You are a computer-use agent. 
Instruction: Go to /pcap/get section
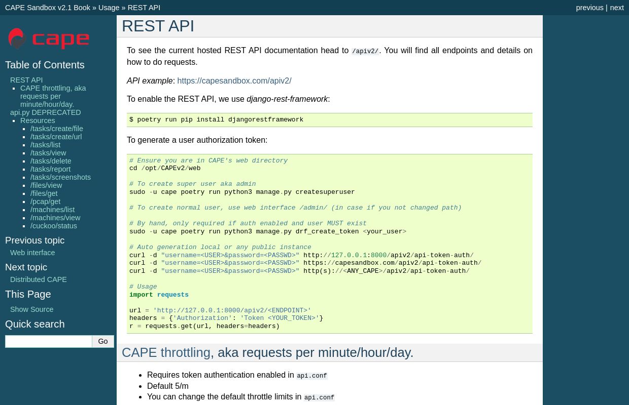point(45,201)
